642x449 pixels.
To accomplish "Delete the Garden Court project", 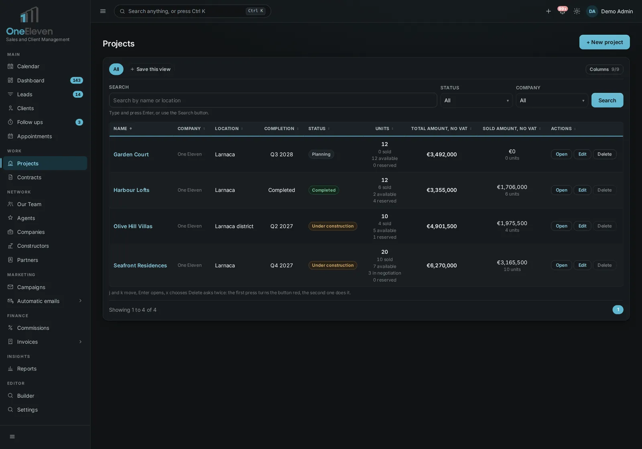I will tap(604, 154).
